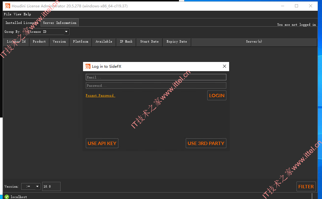Sort by IP Mask column header
The width and height of the screenshot is (322, 199).
[126, 42]
